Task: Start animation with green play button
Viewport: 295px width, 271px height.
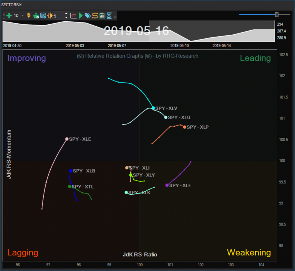Action: click(x=80, y=16)
